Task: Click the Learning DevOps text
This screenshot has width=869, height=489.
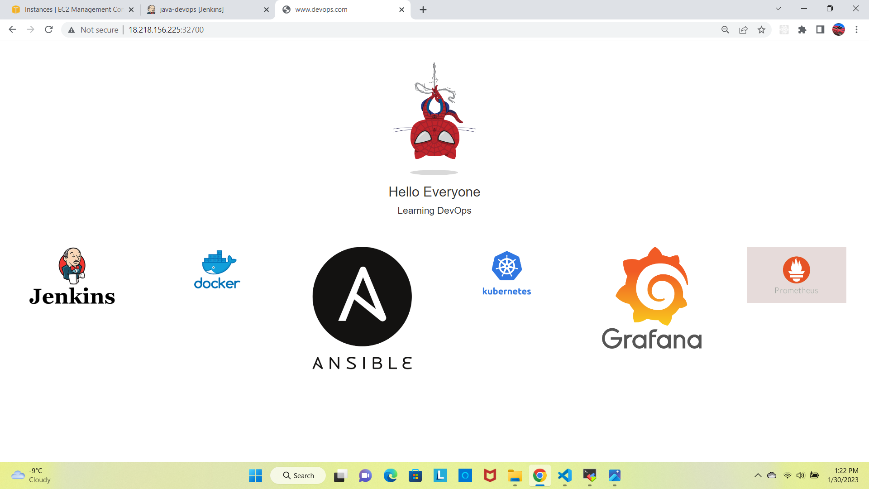Action: [434, 211]
